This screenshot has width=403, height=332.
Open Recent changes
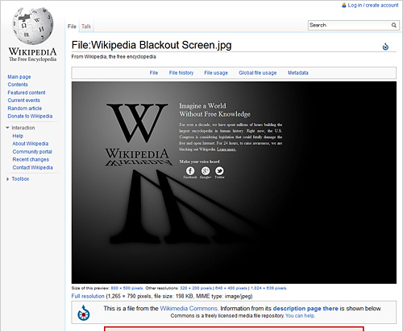[x=31, y=159]
